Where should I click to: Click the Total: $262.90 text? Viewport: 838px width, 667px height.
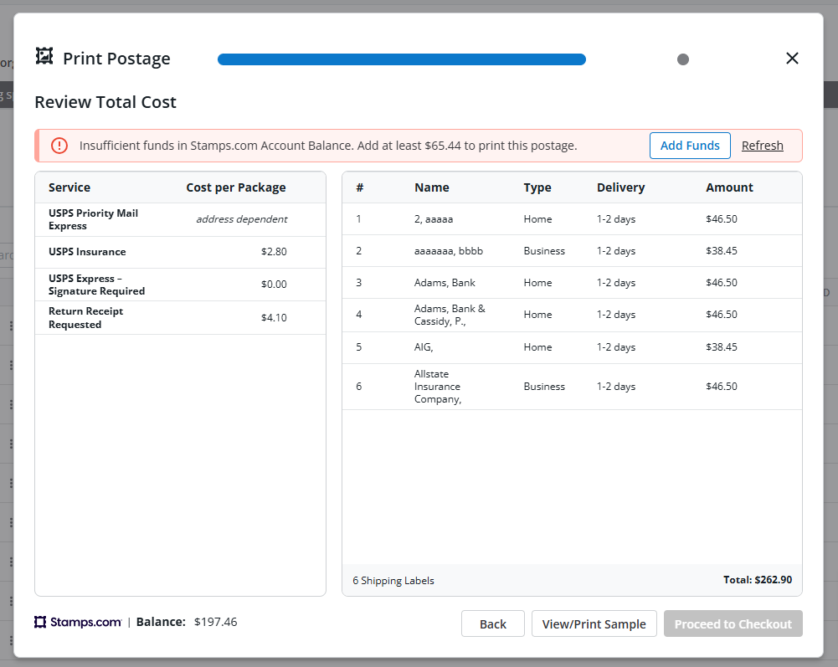coord(758,580)
